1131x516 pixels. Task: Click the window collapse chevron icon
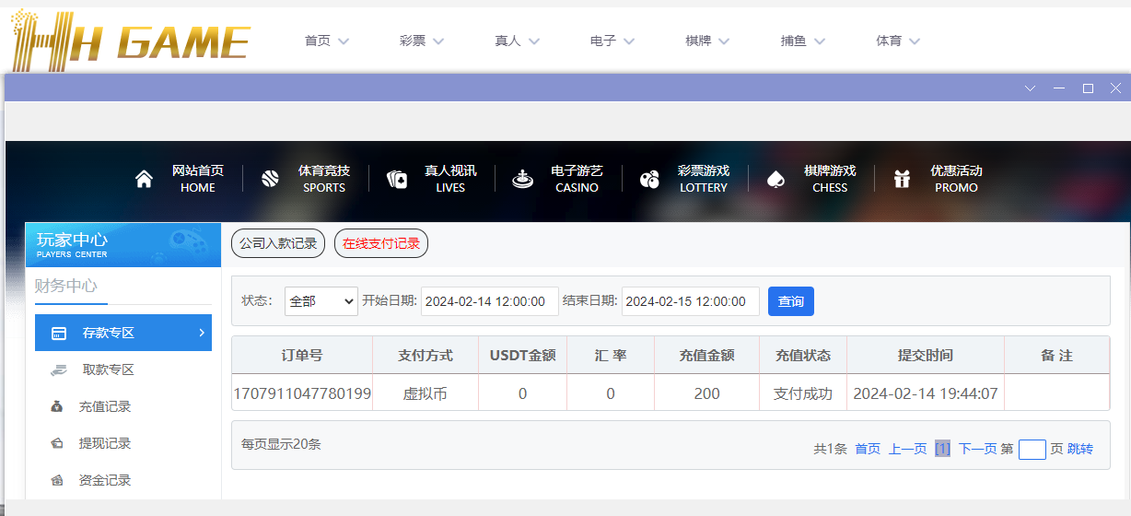(1031, 88)
